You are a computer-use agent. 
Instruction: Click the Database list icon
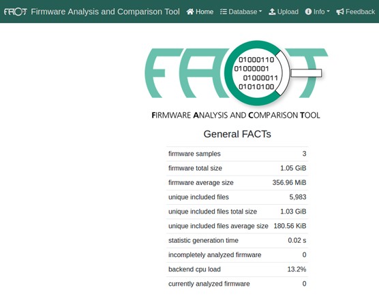click(x=224, y=12)
